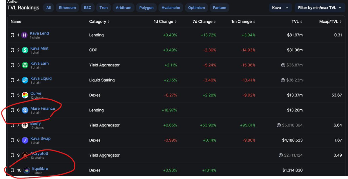Image resolution: width=348 pixels, height=179 pixels.
Task: Select the Optimism chain tab
Action: (x=196, y=8)
